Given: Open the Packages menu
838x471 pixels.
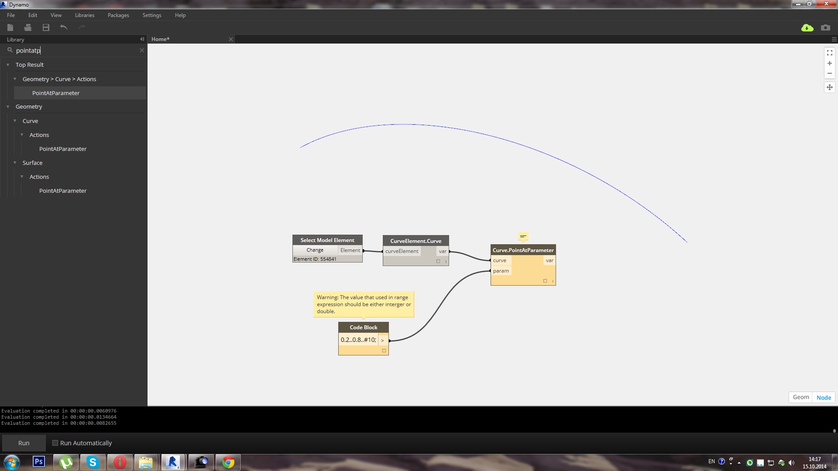Looking at the screenshot, I should [118, 15].
